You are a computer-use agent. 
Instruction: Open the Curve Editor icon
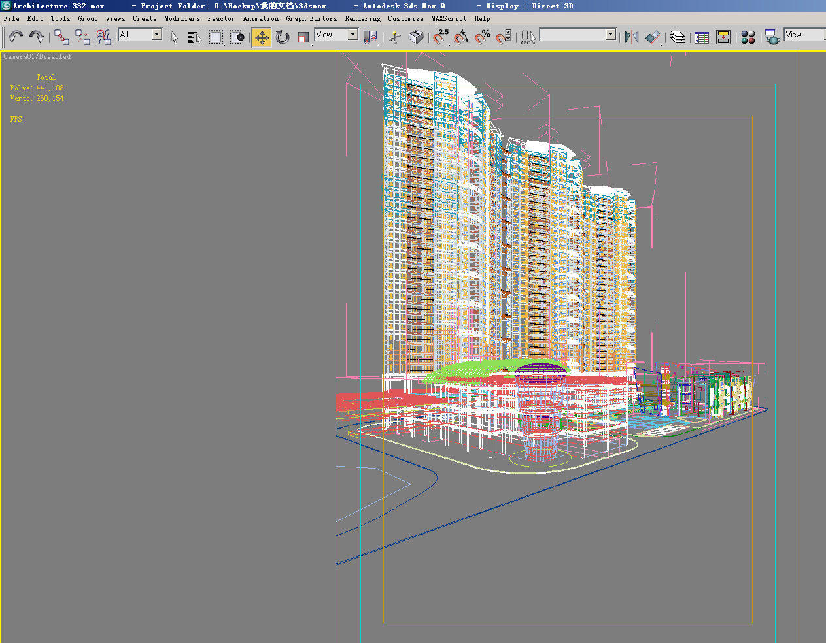[x=702, y=37]
